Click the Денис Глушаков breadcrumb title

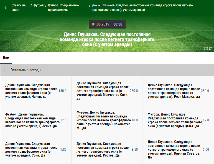pyautogui.click(x=142, y=7)
